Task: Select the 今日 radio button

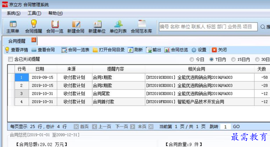Action: 192,59
